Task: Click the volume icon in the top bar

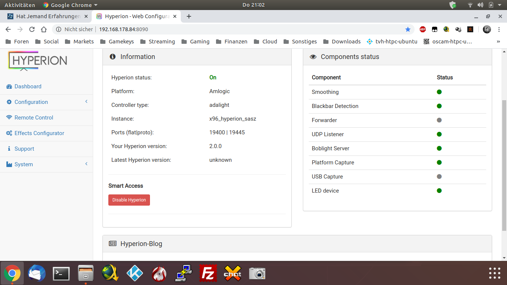Action: pyautogui.click(x=481, y=5)
